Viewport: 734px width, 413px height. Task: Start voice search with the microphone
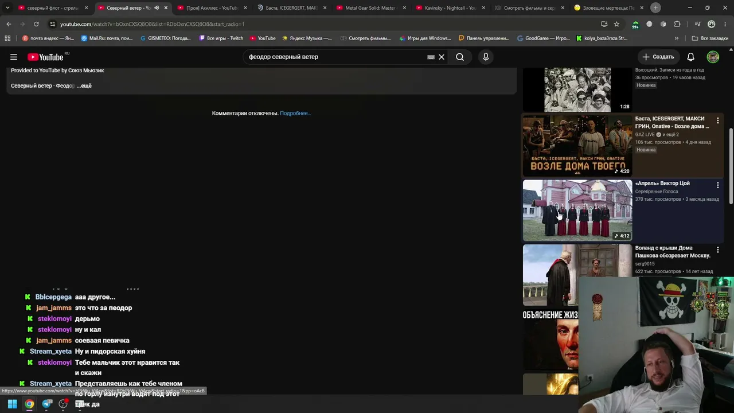click(486, 57)
